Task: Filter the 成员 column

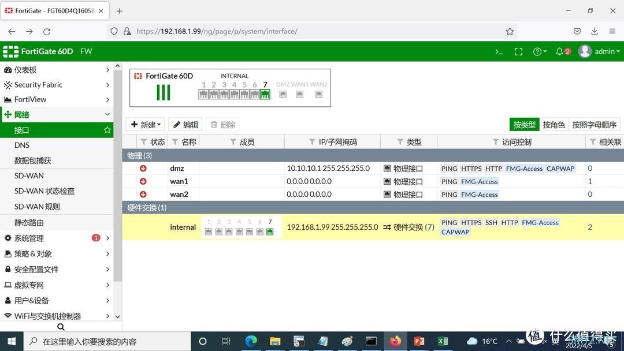Action: [x=233, y=142]
